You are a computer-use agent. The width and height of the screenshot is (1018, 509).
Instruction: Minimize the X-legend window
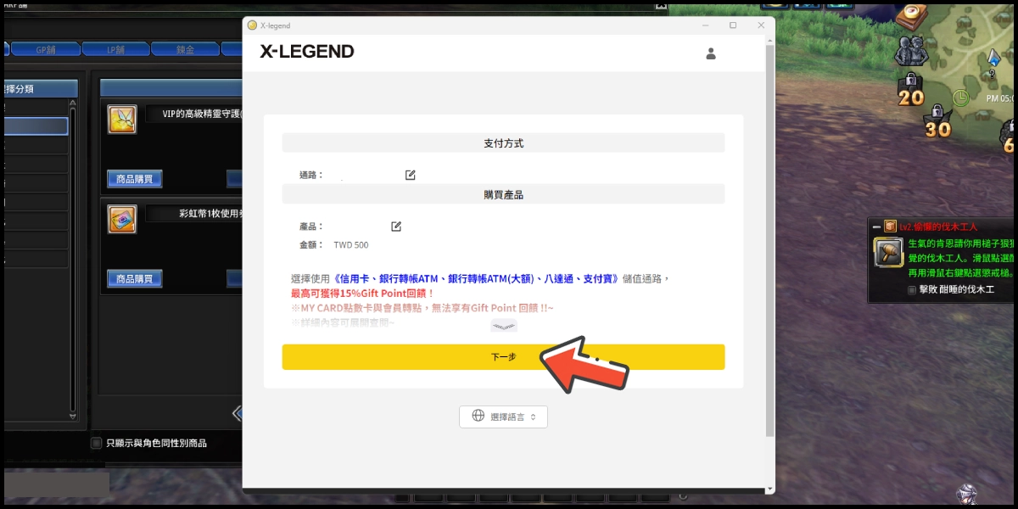point(705,25)
